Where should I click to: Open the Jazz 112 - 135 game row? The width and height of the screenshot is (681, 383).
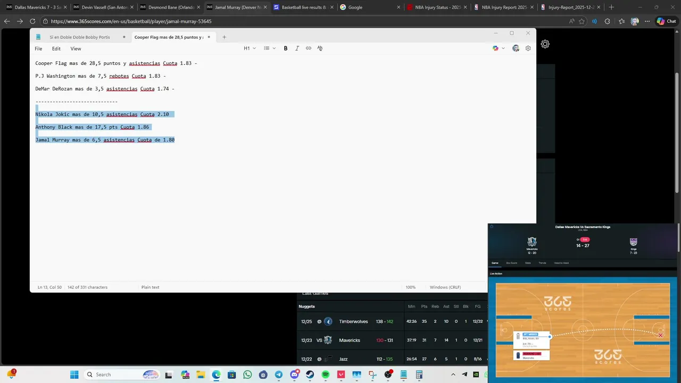[x=392, y=359]
